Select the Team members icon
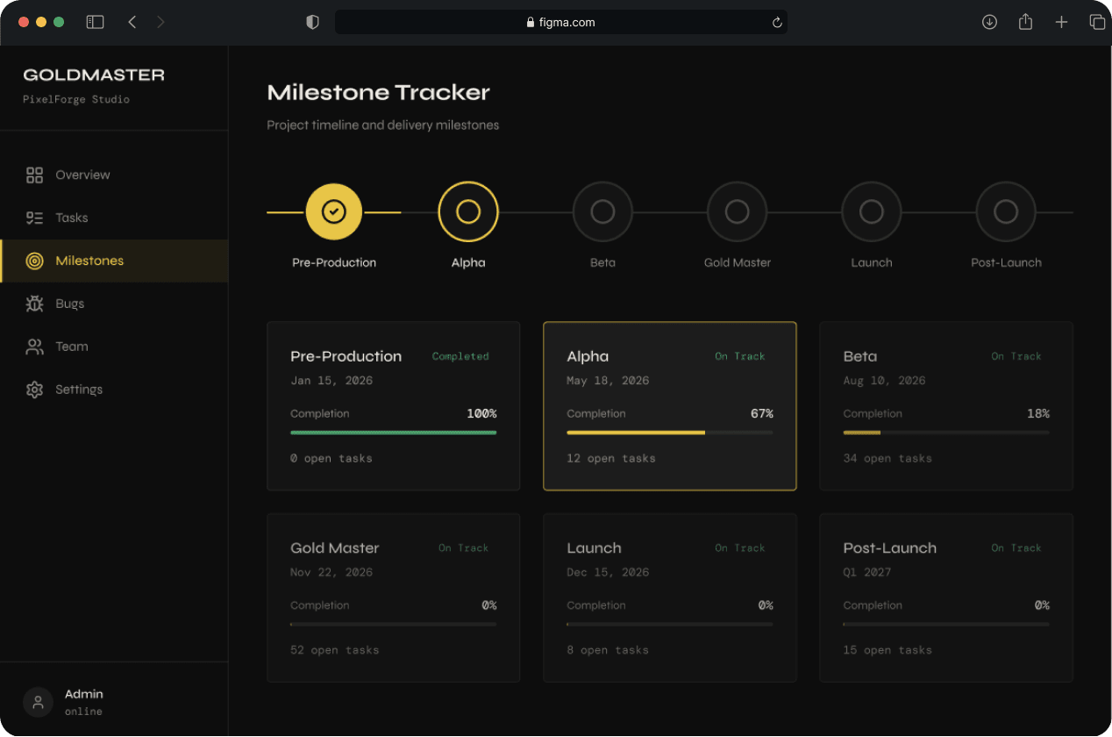 (x=34, y=347)
